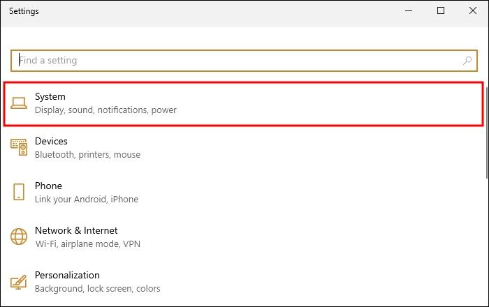489x307 pixels.
Task: Click the vertical scrollbar thumb
Action: [x=487, y=133]
